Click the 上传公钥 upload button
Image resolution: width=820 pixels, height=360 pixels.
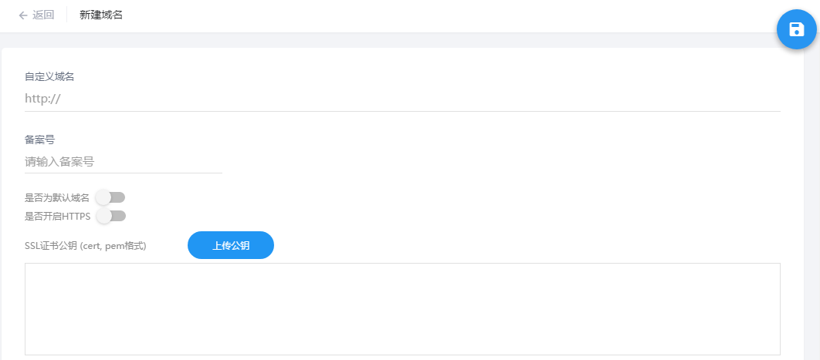[x=231, y=245]
